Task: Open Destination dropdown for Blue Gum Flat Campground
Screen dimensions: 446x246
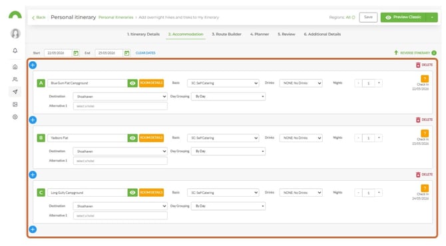Action: (120, 96)
